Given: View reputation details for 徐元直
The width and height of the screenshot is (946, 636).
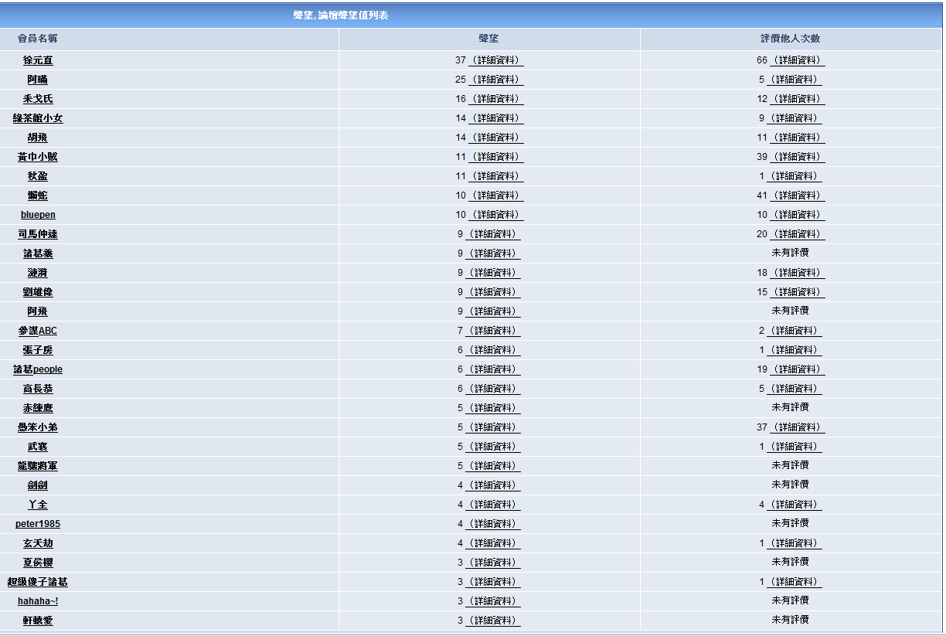Looking at the screenshot, I should coord(495,60).
